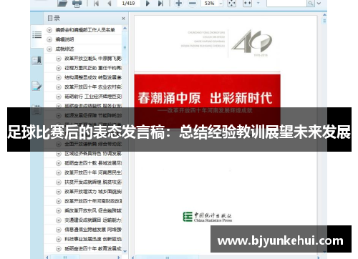Click contents panel scroll-left arrow
358x259 pixels.
(x=47, y=258)
